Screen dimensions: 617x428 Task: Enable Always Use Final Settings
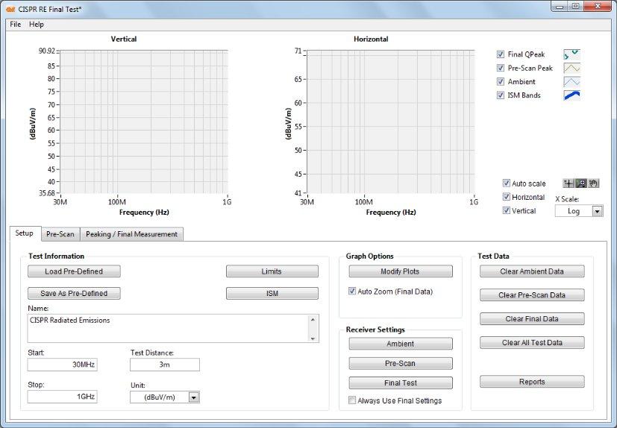pyautogui.click(x=352, y=400)
